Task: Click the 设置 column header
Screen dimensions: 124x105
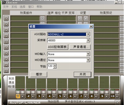Action: coord(83,13)
